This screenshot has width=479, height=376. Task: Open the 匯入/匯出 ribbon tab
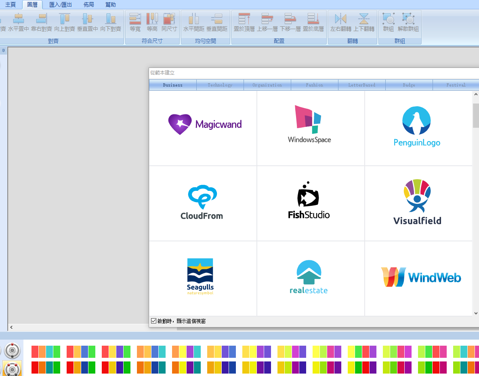61,4
